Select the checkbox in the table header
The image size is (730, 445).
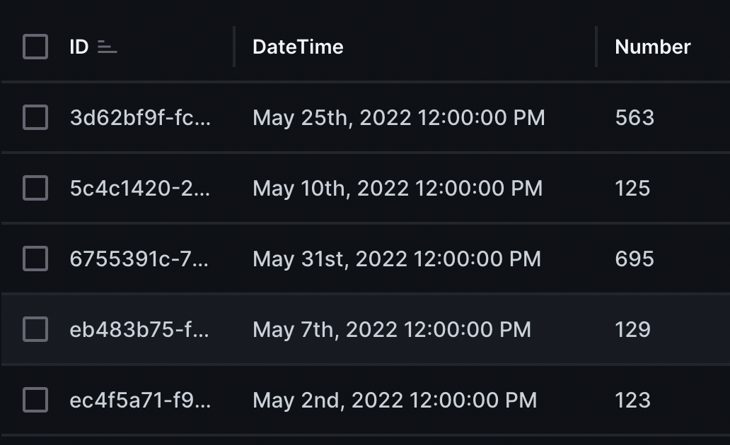35,47
